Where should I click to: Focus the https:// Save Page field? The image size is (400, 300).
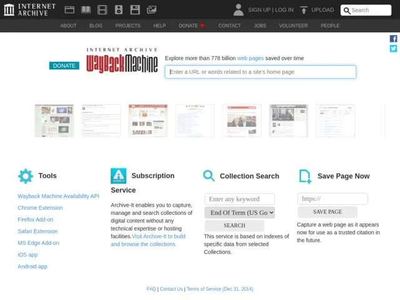tap(332, 199)
